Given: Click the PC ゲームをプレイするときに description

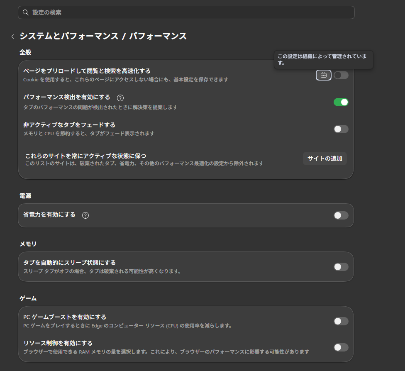Looking at the screenshot, I should pos(127,326).
